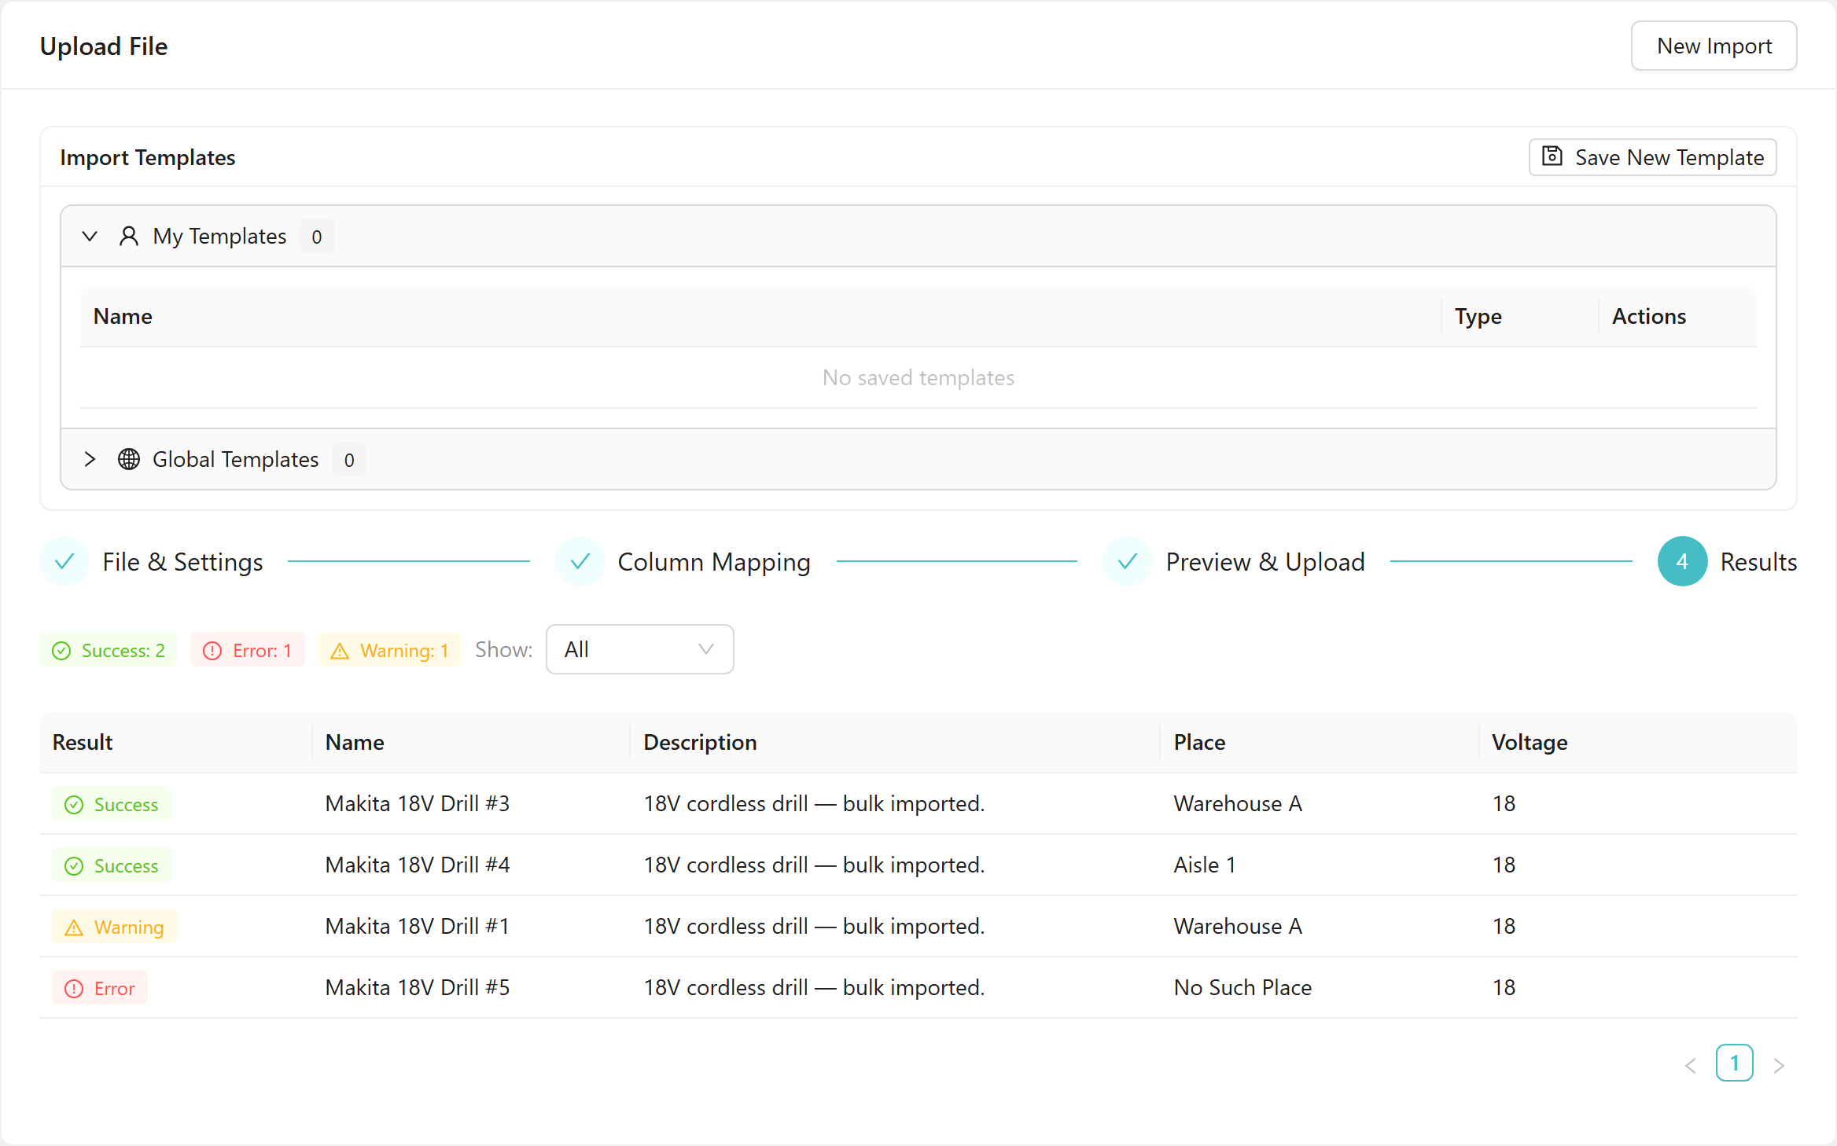Click the New Import button
The image size is (1837, 1146).
tap(1714, 46)
